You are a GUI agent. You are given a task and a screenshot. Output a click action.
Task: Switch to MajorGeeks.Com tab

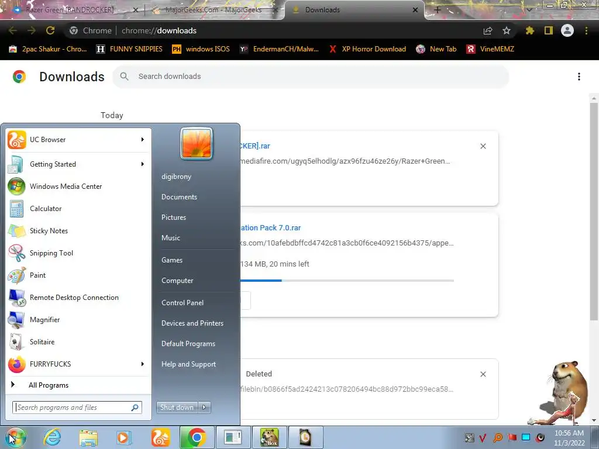click(x=214, y=10)
